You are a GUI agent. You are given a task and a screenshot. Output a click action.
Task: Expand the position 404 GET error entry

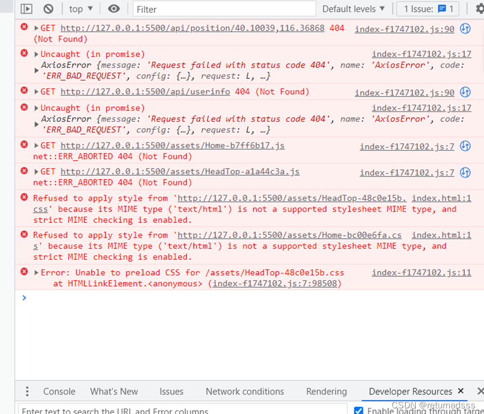(36, 27)
